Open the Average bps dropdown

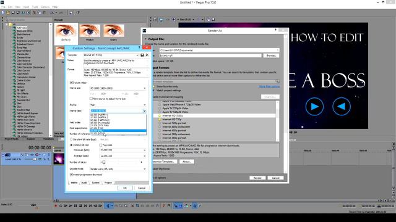click(x=144, y=156)
